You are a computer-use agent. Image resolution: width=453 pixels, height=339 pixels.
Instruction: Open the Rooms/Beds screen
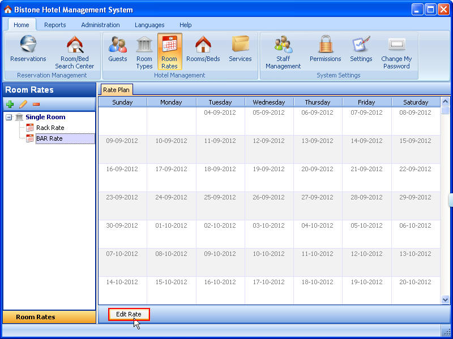(x=203, y=50)
